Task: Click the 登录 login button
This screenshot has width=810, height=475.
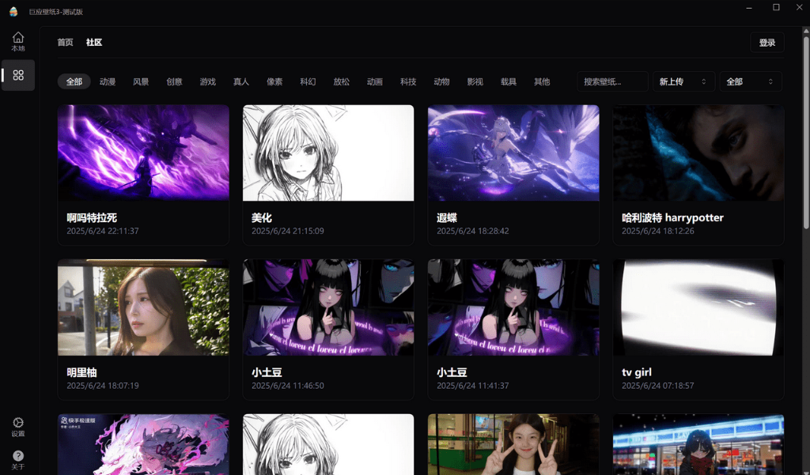Action: pos(766,42)
